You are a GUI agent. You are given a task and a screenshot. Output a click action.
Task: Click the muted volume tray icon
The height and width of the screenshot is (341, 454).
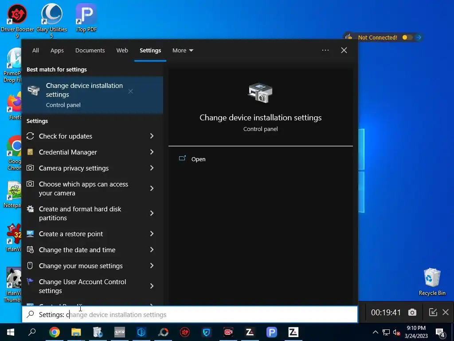(x=397, y=332)
